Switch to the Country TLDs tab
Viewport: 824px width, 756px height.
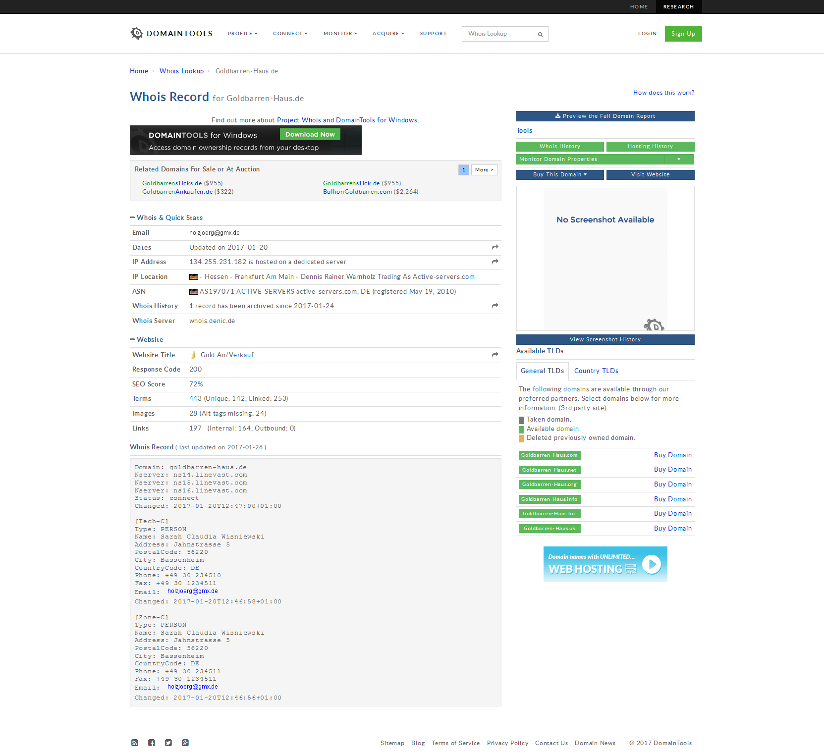coord(596,371)
